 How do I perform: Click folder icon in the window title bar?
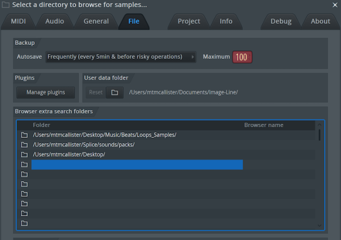click(6, 5)
